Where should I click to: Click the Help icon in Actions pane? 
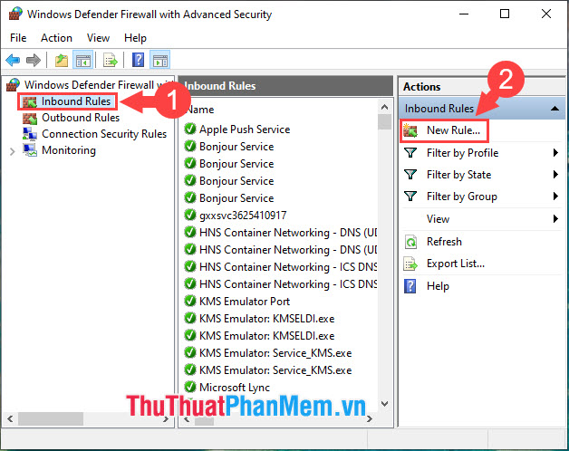(410, 286)
